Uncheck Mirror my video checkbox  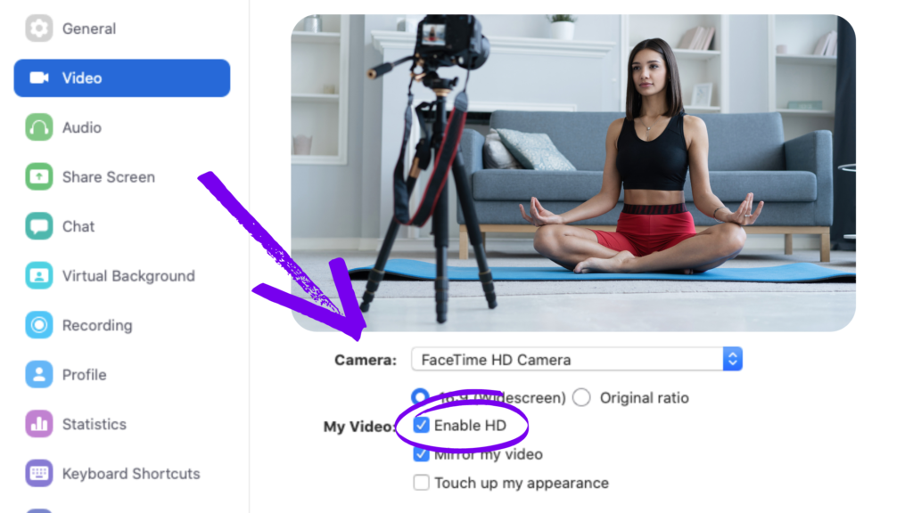pyautogui.click(x=421, y=453)
